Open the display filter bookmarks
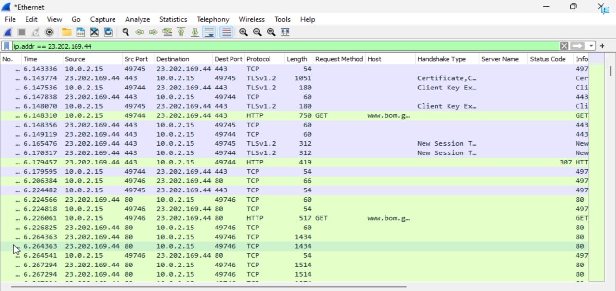 7,46
